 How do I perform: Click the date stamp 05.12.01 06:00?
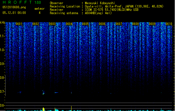14,13
